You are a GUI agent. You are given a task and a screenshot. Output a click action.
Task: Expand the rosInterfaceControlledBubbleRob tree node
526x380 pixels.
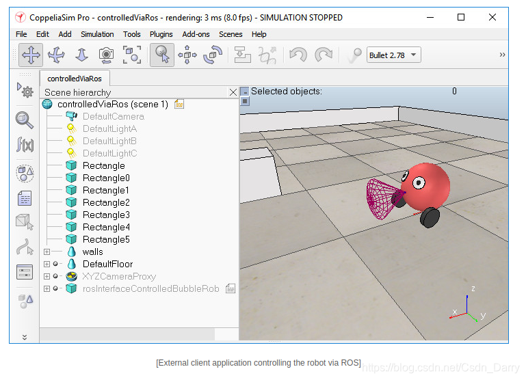[47, 288]
